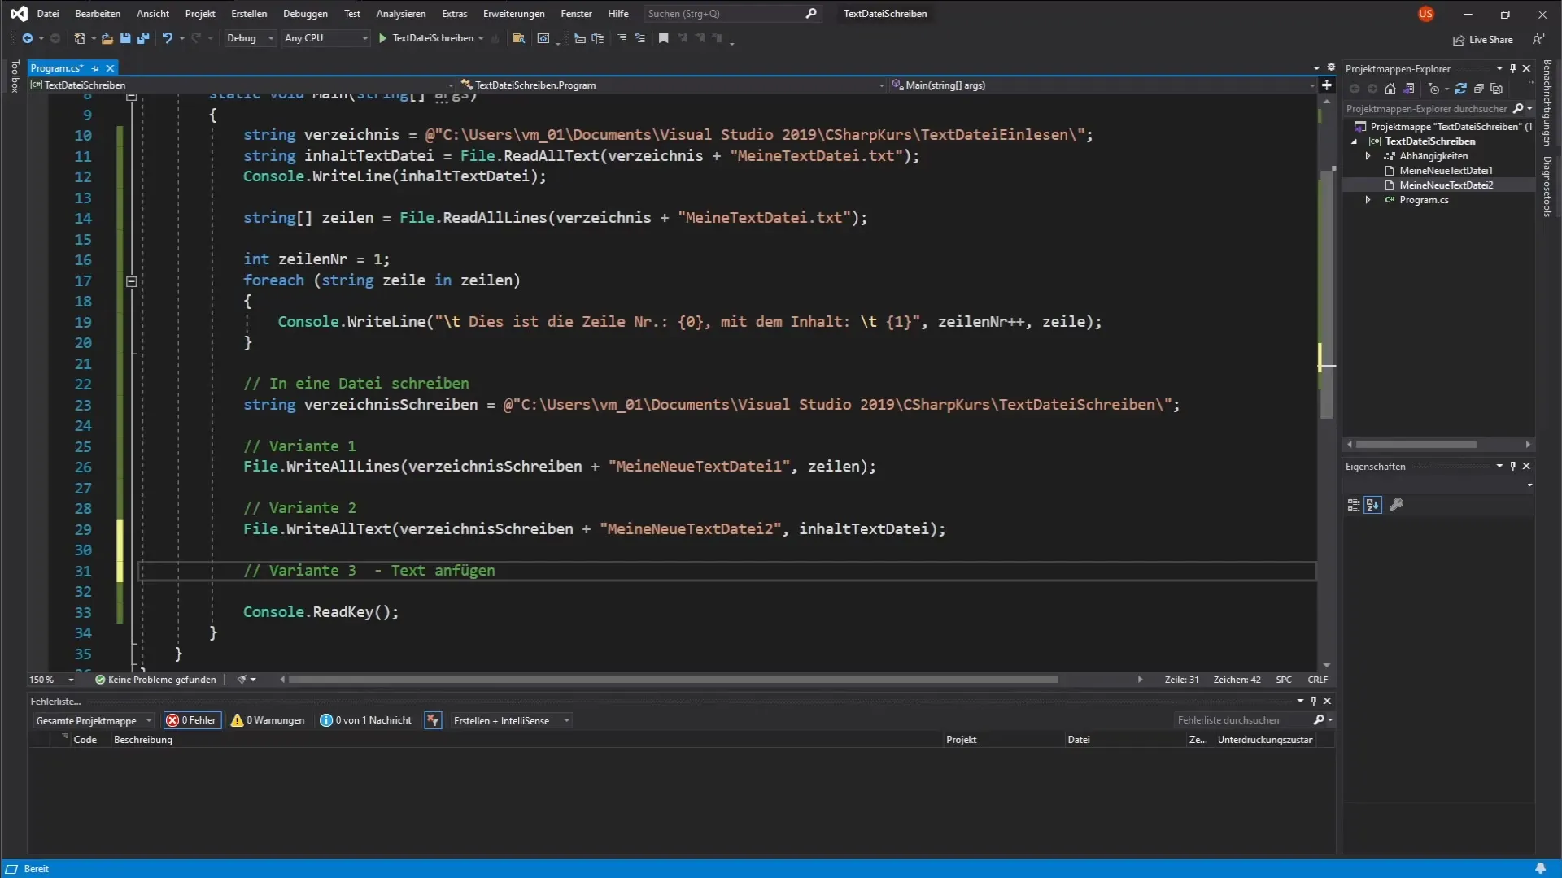Click the clear error list filter icon
Image resolution: width=1562 pixels, height=878 pixels.
tap(433, 720)
